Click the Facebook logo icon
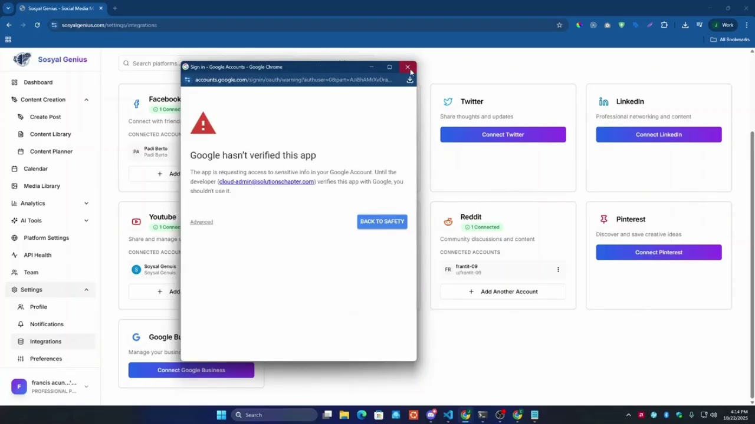Image resolution: width=755 pixels, height=424 pixels. (136, 104)
